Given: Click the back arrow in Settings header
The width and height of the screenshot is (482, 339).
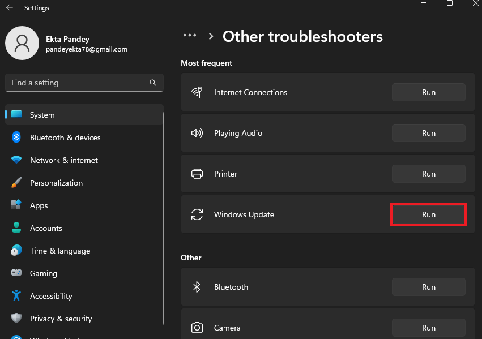Looking at the screenshot, I should 10,8.
